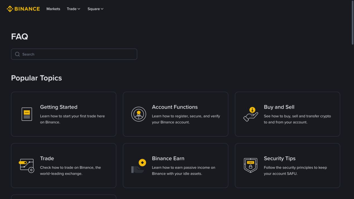Open the Getting Started topic title

[x=59, y=107]
